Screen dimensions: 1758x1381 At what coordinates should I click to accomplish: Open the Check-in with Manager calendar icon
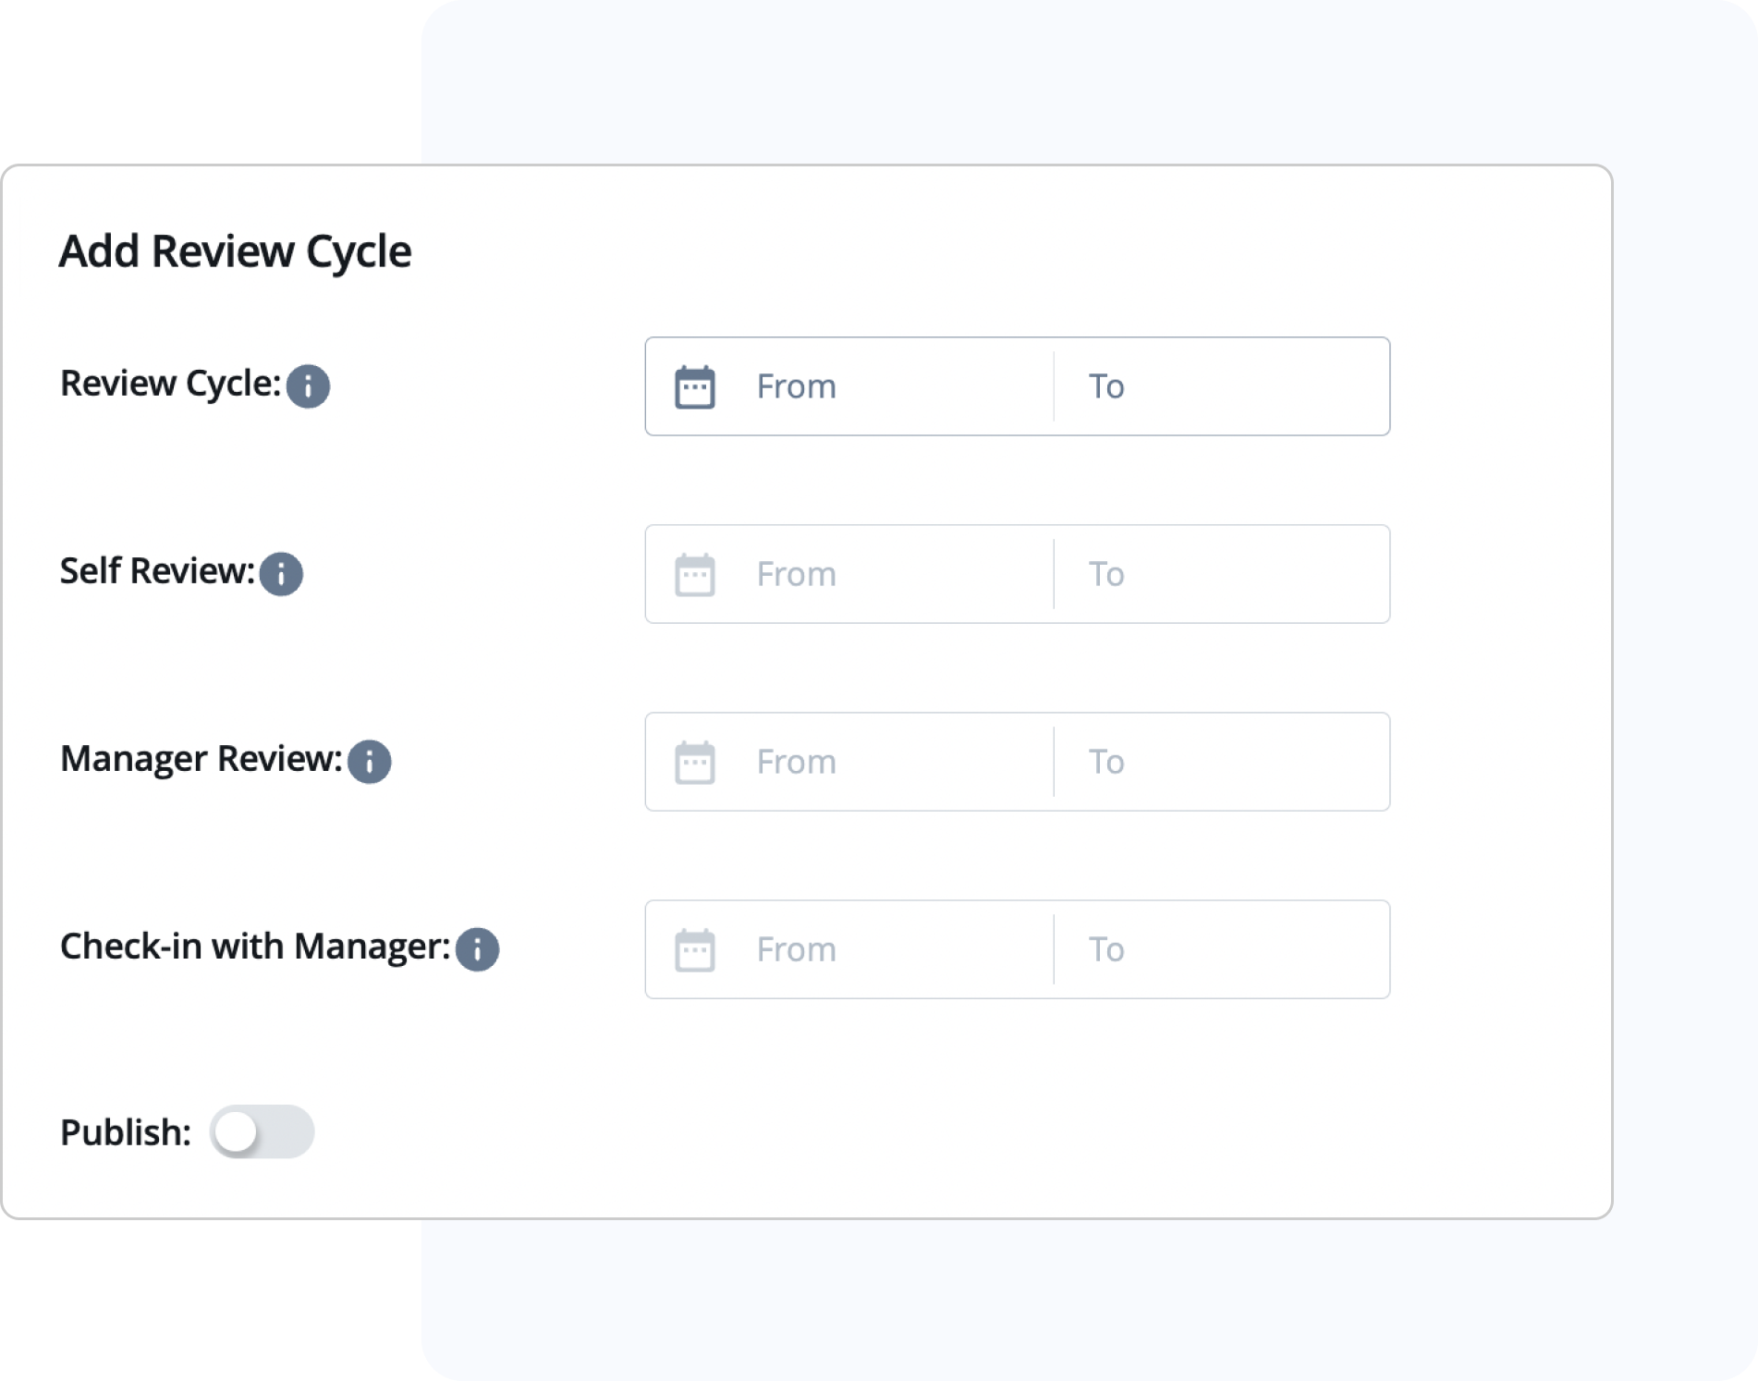click(x=697, y=948)
